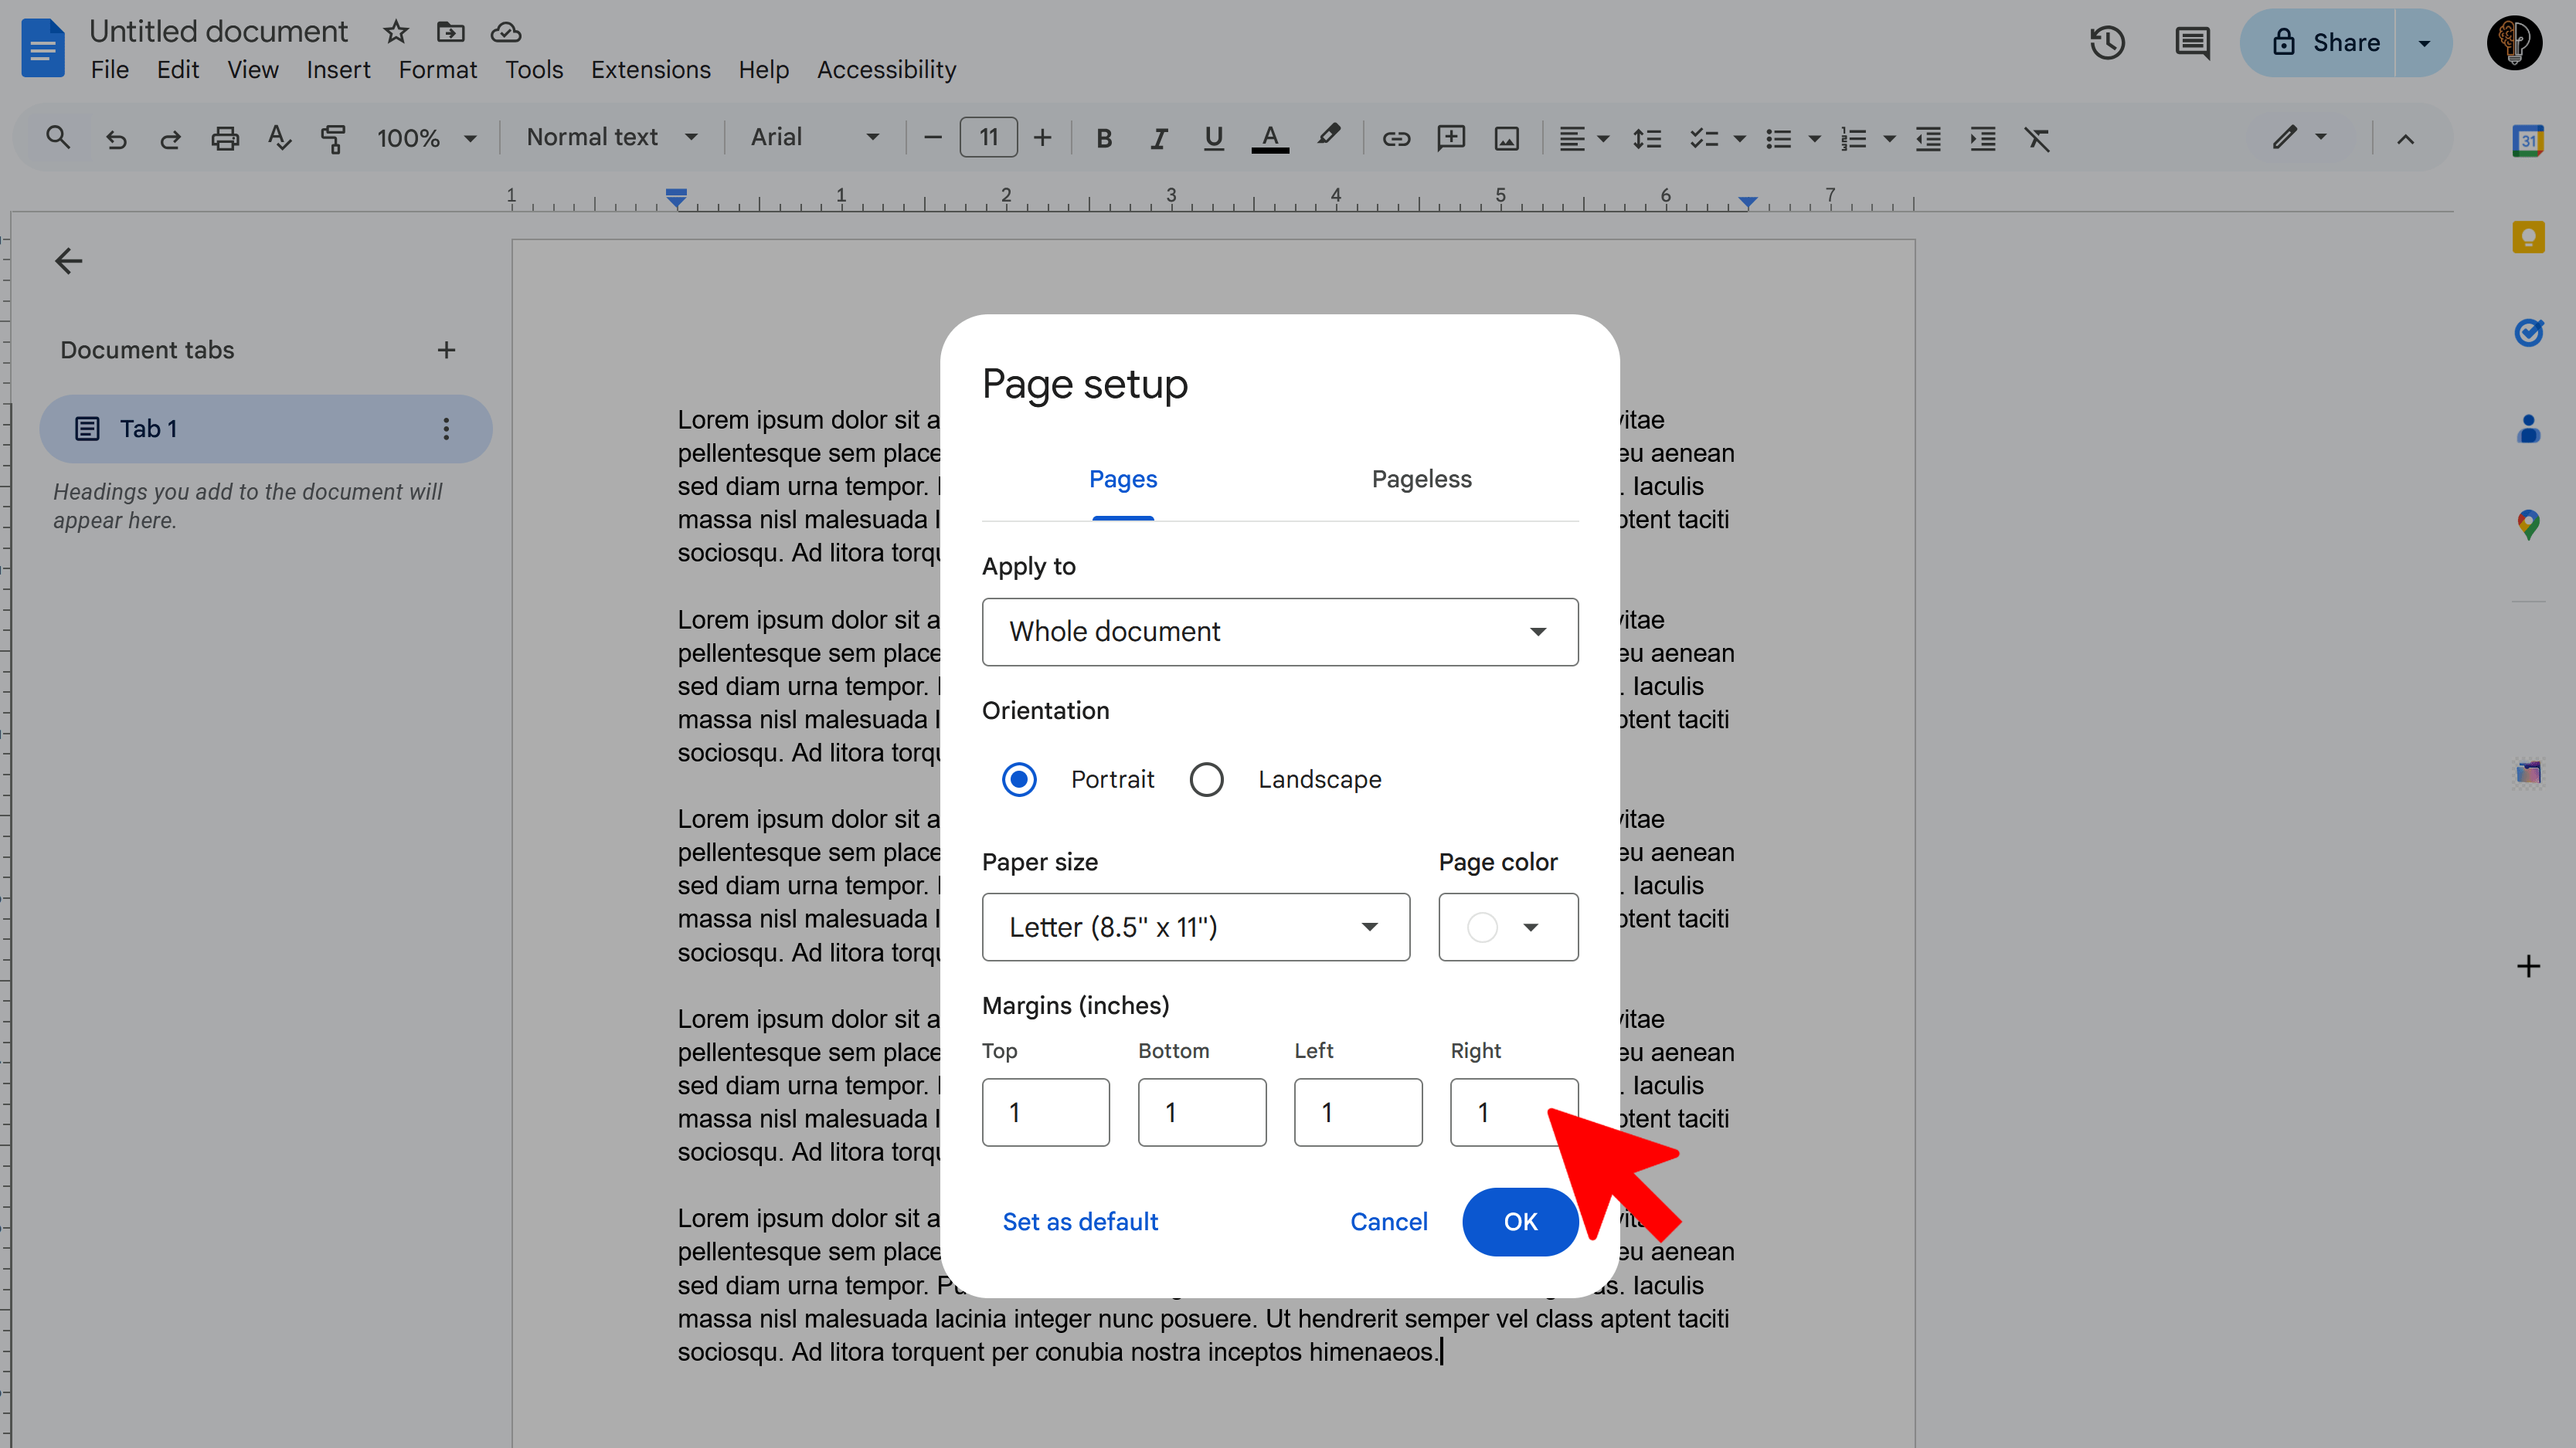The image size is (2576, 1448).
Task: Open the insert image icon
Action: click(1506, 138)
